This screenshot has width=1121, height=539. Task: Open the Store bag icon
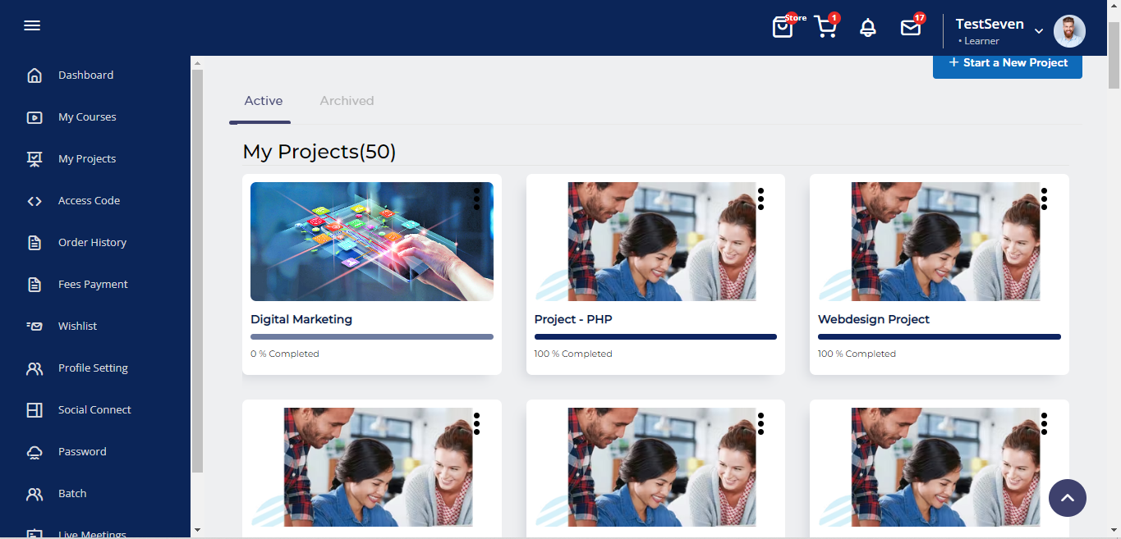pos(783,28)
